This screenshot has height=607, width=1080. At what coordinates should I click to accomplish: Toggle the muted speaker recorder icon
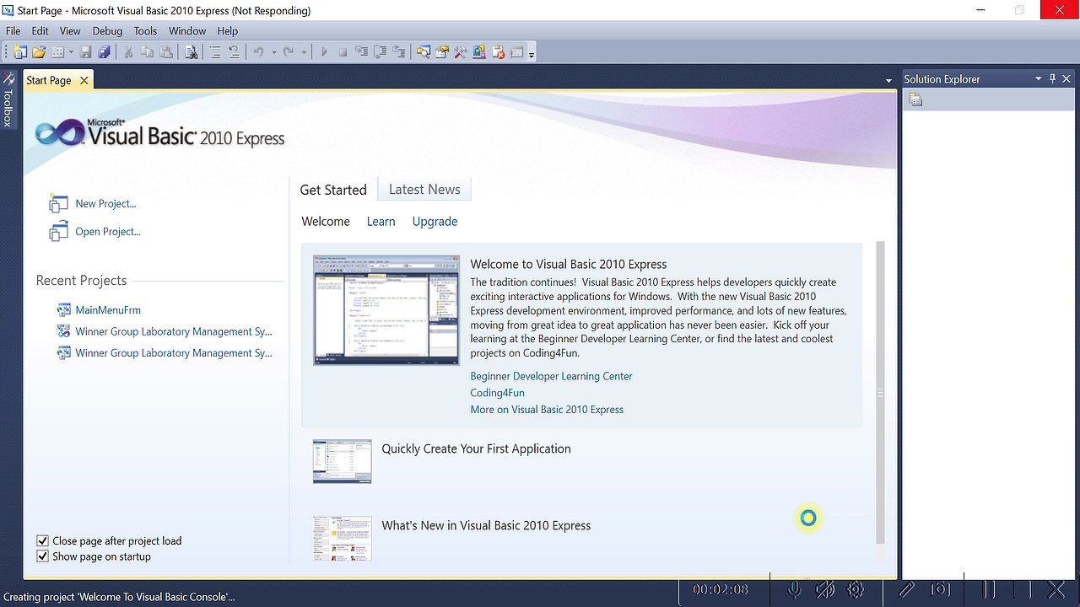tap(825, 589)
